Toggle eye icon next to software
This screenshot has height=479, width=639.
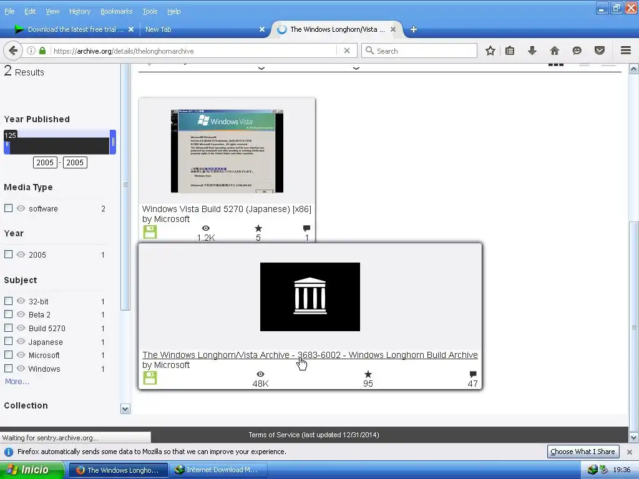[x=21, y=208]
